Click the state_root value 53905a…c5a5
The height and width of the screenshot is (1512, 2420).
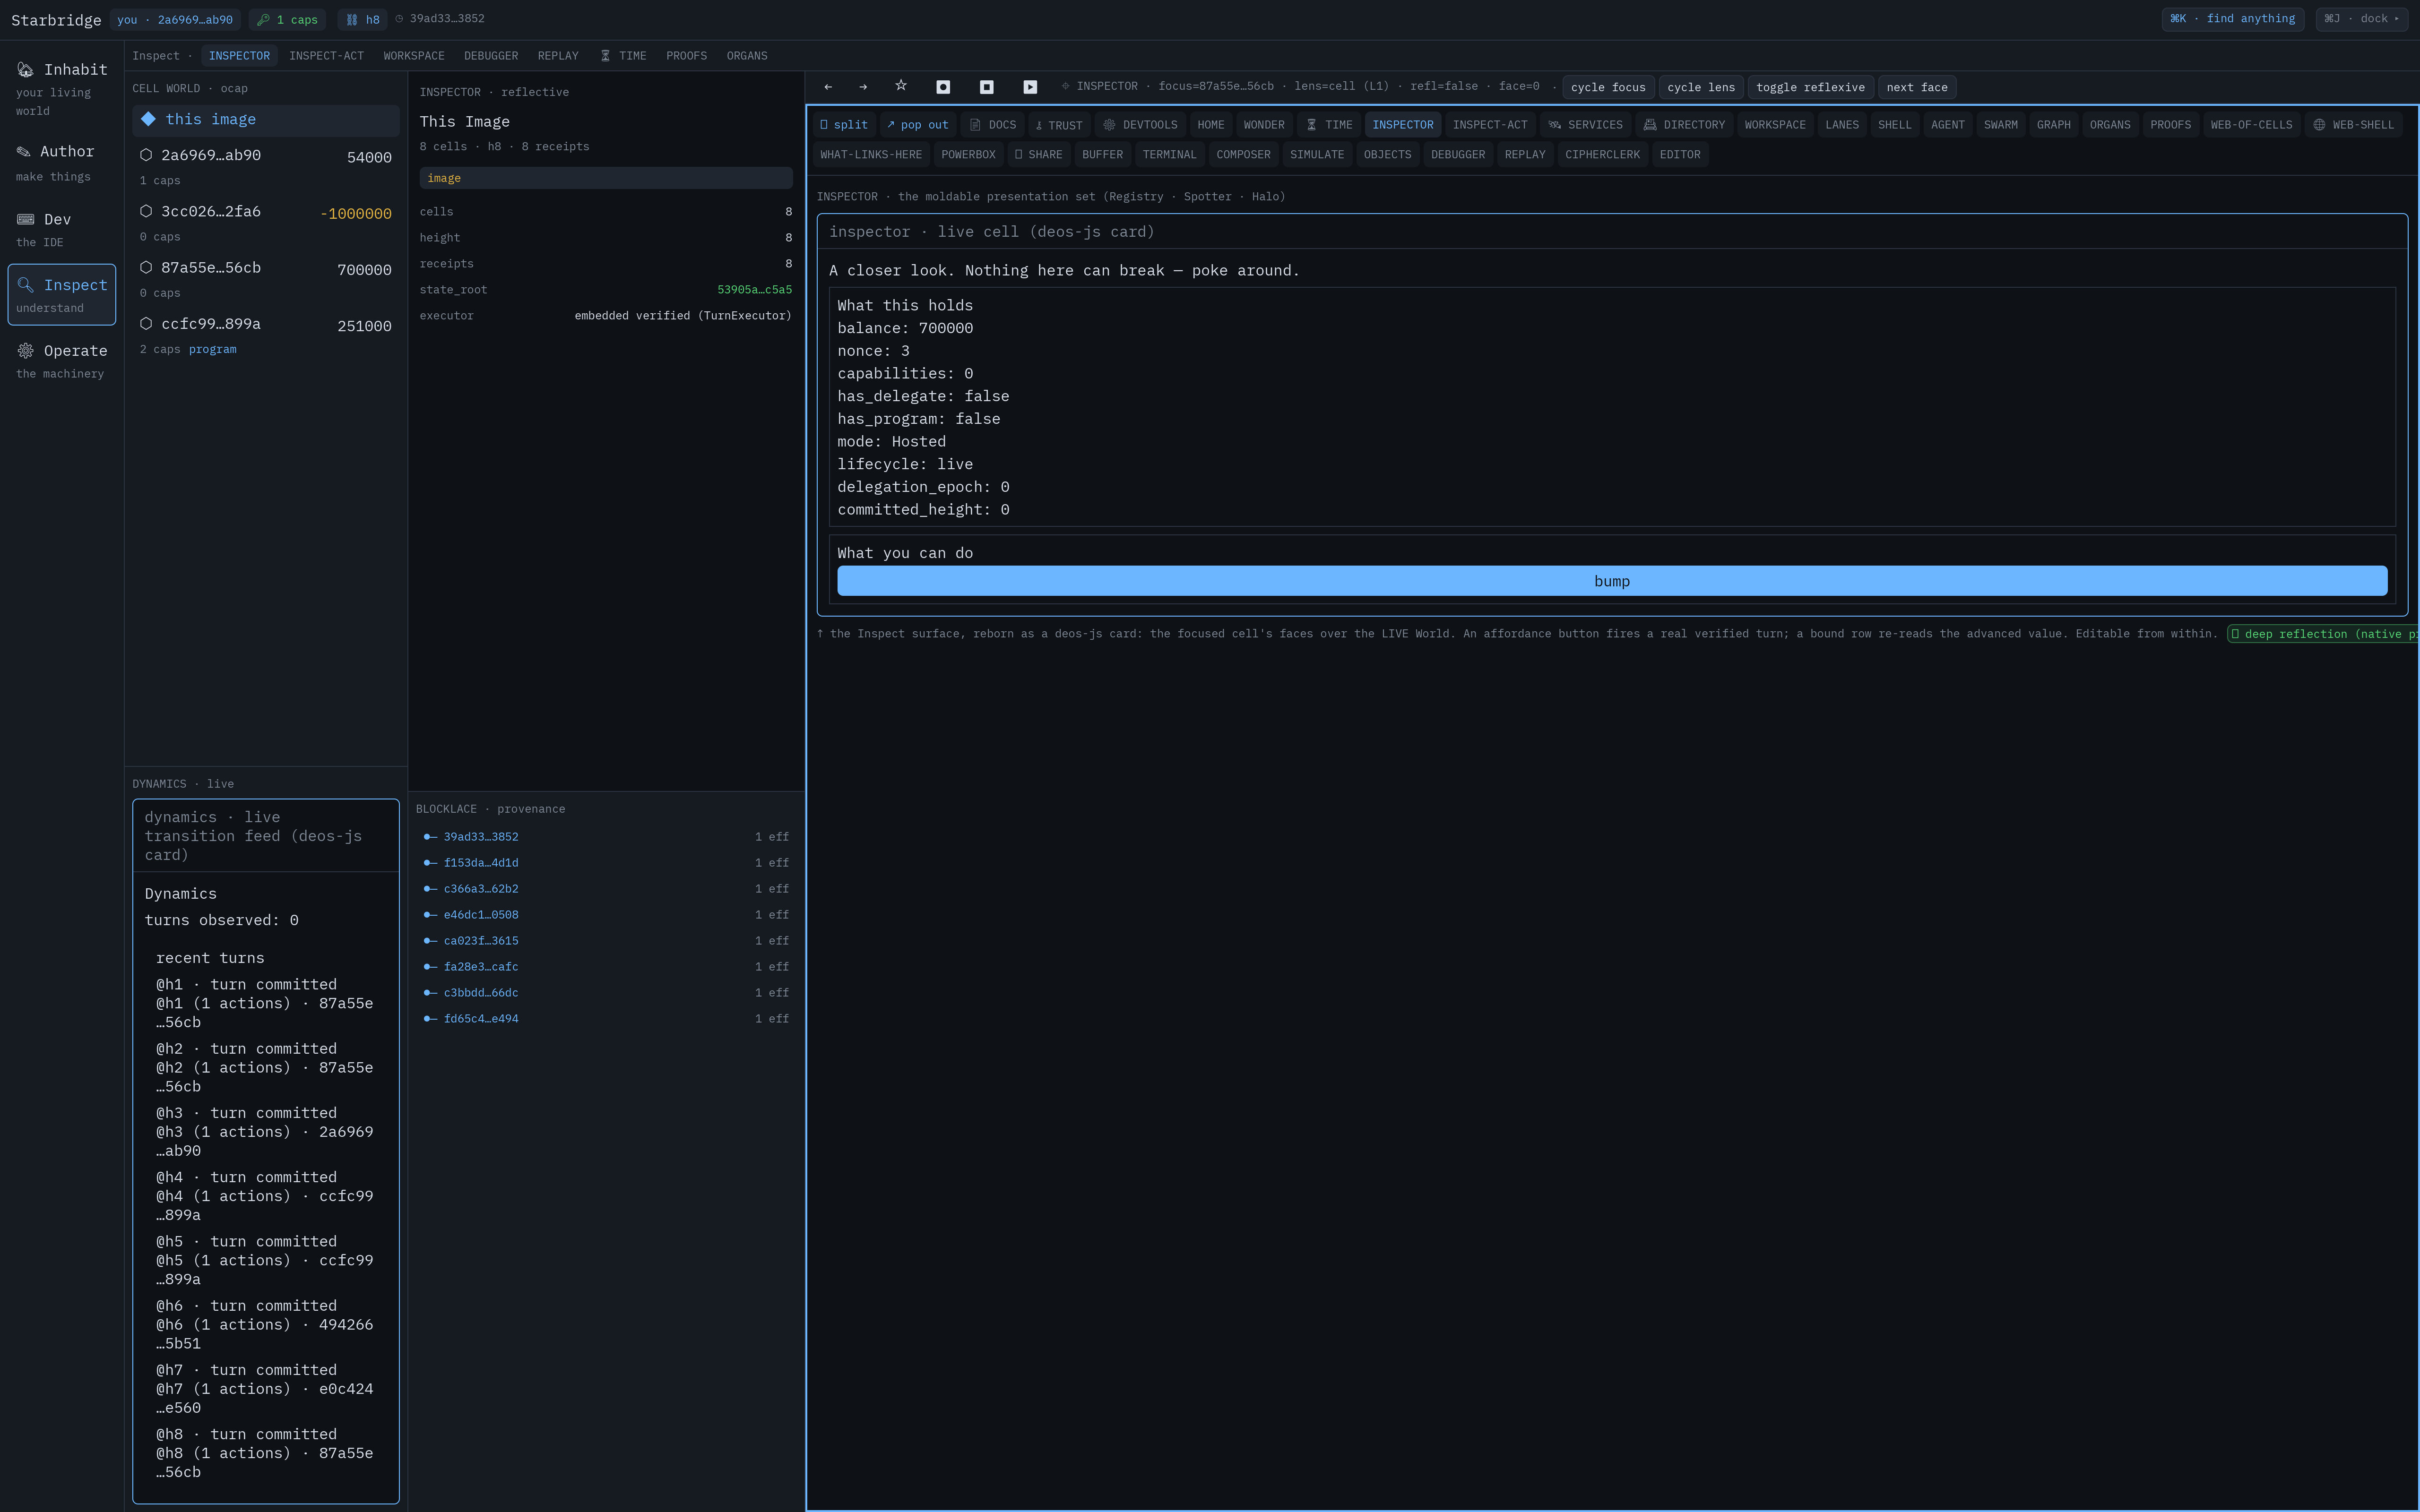[x=754, y=290]
